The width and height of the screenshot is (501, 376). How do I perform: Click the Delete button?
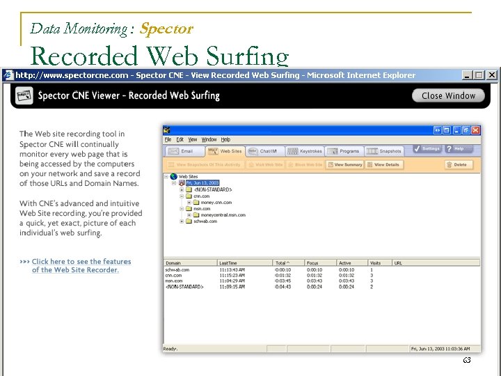(458, 164)
